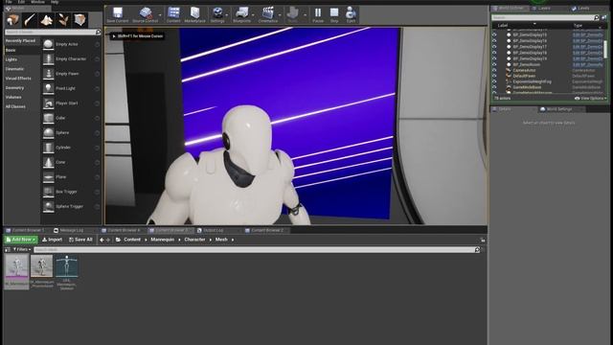Toggle visibility of DefaultPawn
This screenshot has width=613, height=345.
(x=494, y=76)
